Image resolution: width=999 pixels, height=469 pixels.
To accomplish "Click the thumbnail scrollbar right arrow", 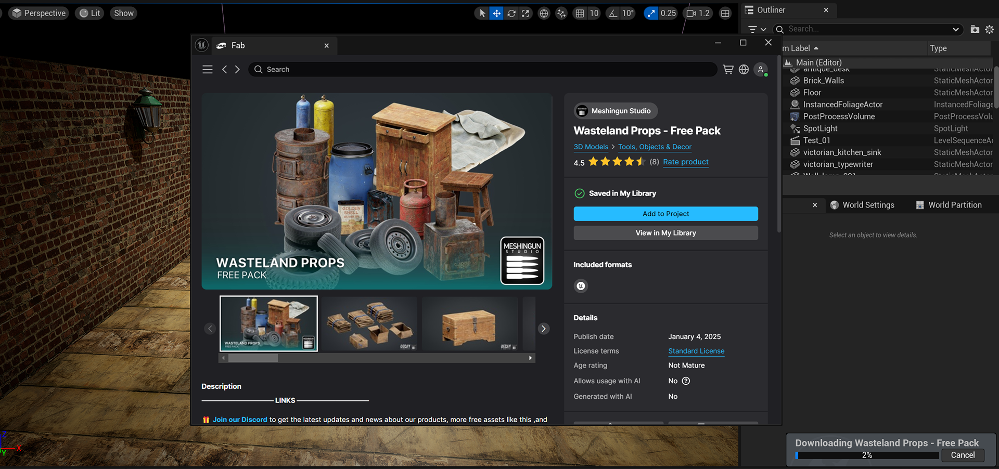I will click(530, 358).
